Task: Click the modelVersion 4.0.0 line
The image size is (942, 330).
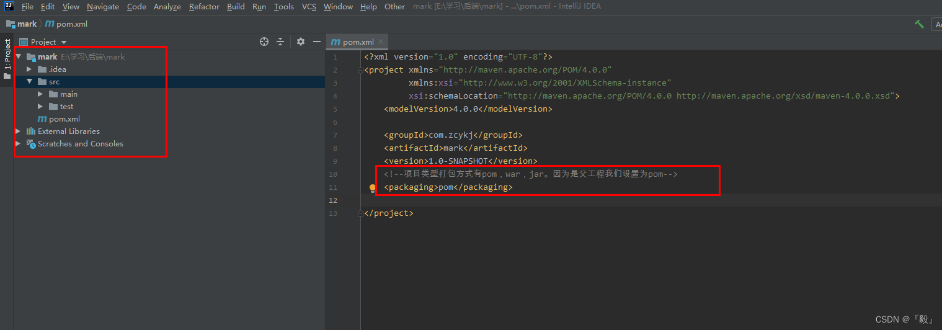Action: [468, 109]
